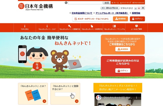Open the YouTube video options menu
Image resolution: width=163 pixels, height=106 pixels.
coord(137,98)
